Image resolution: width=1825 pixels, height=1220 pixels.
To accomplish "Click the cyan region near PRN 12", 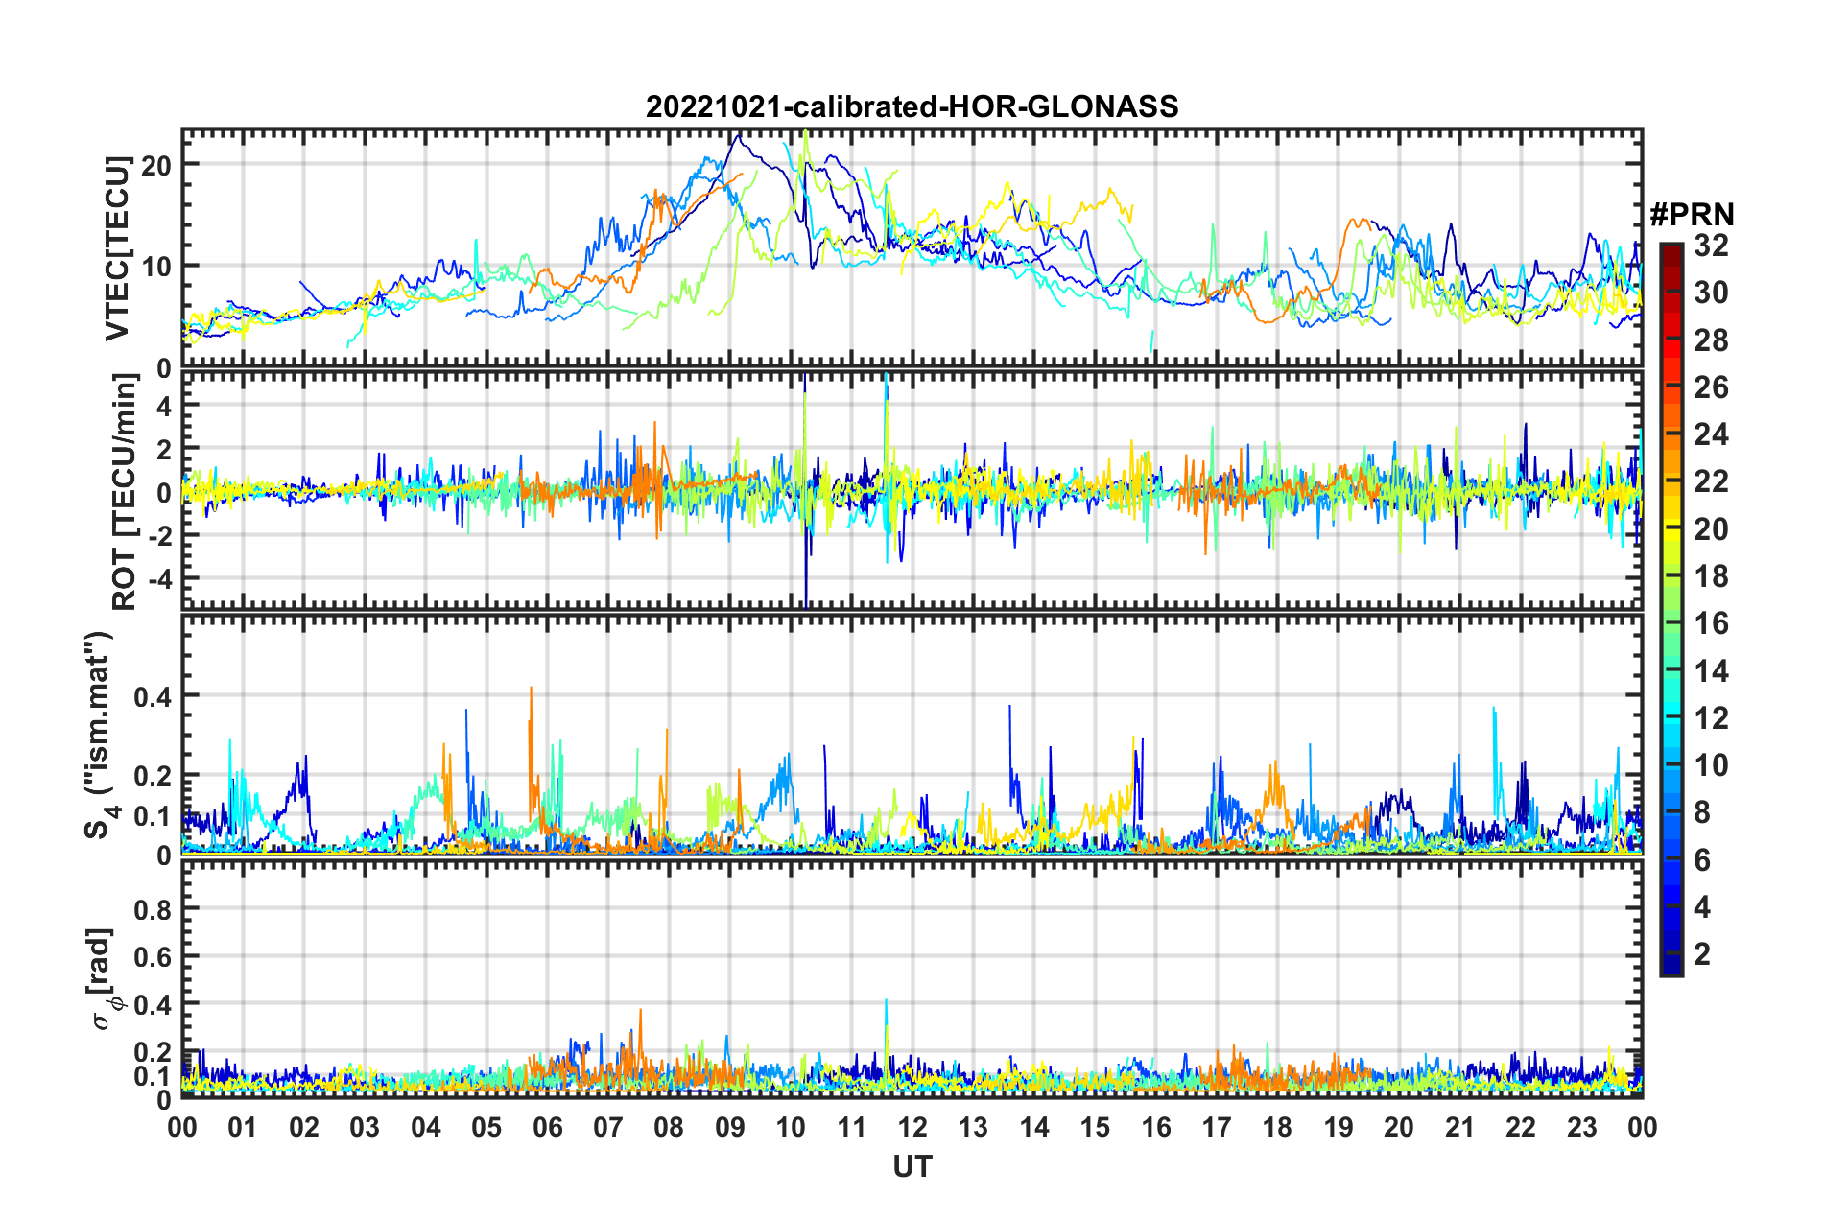I will click(x=1671, y=717).
